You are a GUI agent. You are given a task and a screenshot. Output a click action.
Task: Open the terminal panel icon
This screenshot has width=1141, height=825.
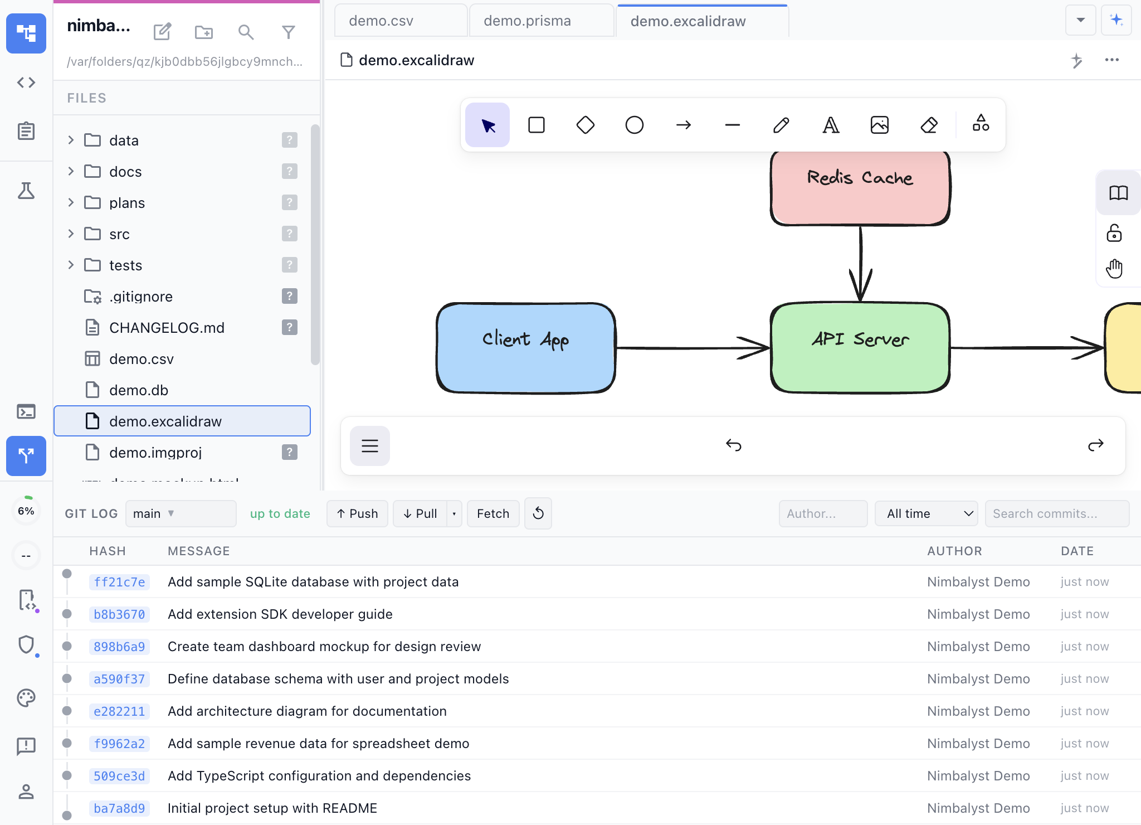26,411
